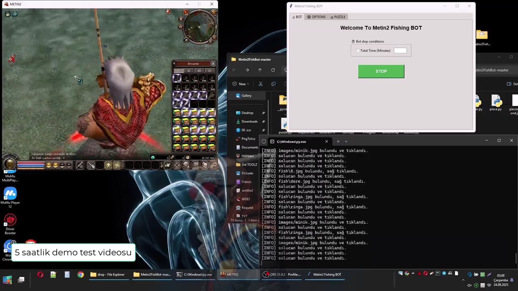Select the sword skill slot in Metin2 quickbar
Viewport: 518px width, 291px height.
point(80,165)
